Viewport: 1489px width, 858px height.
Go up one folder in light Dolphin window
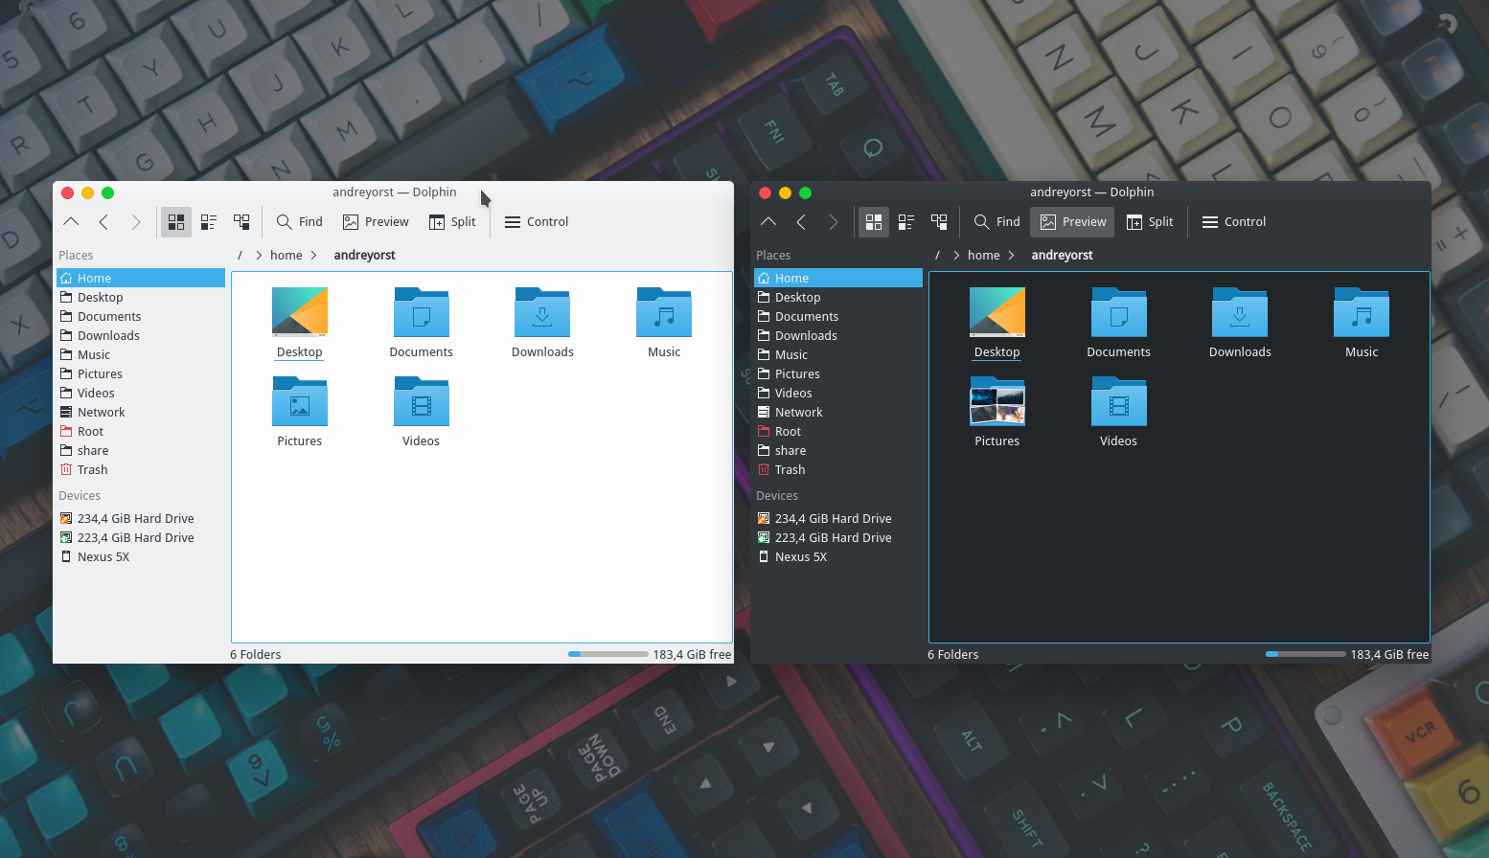(71, 222)
